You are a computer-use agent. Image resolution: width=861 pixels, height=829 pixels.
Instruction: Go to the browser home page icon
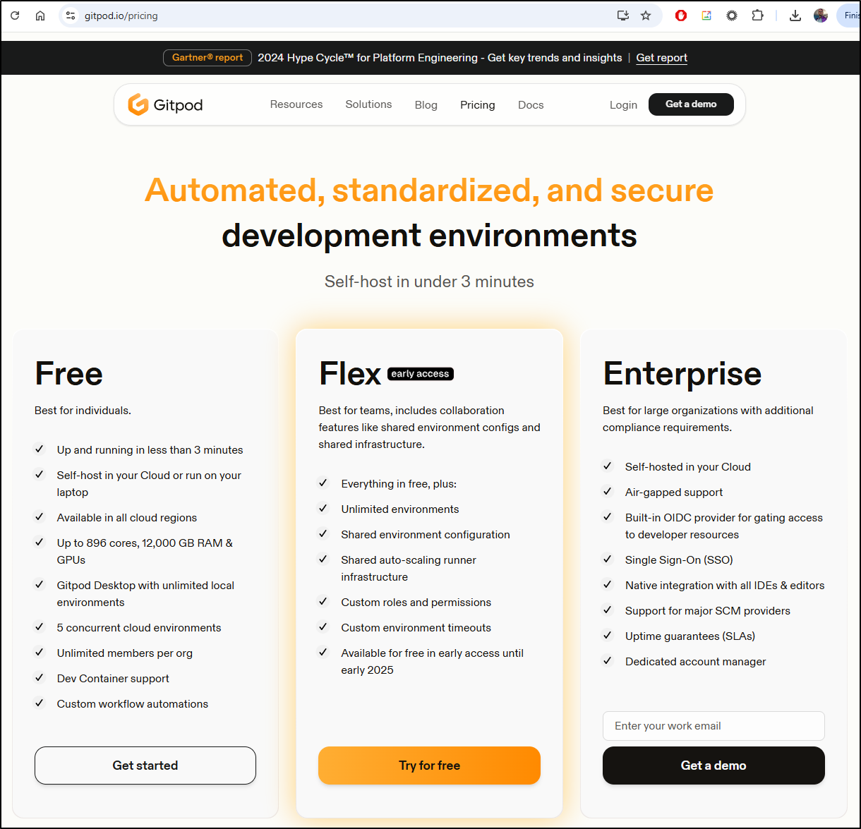pos(40,16)
